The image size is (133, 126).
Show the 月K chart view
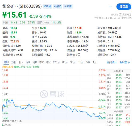click(x=35, y=62)
